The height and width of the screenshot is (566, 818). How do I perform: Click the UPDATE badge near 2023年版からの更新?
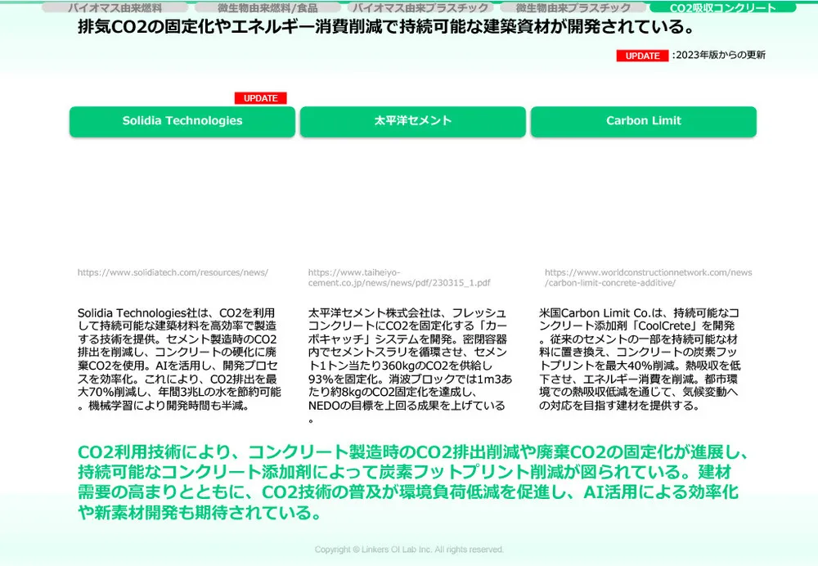click(x=643, y=56)
